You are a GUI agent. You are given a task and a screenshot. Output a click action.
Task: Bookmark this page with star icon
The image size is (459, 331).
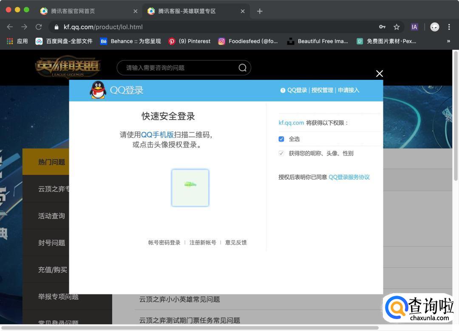(x=397, y=27)
